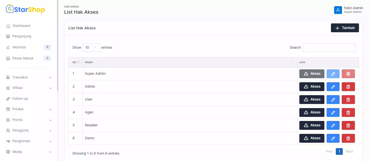Expand the Pengguna menu section

point(29,130)
